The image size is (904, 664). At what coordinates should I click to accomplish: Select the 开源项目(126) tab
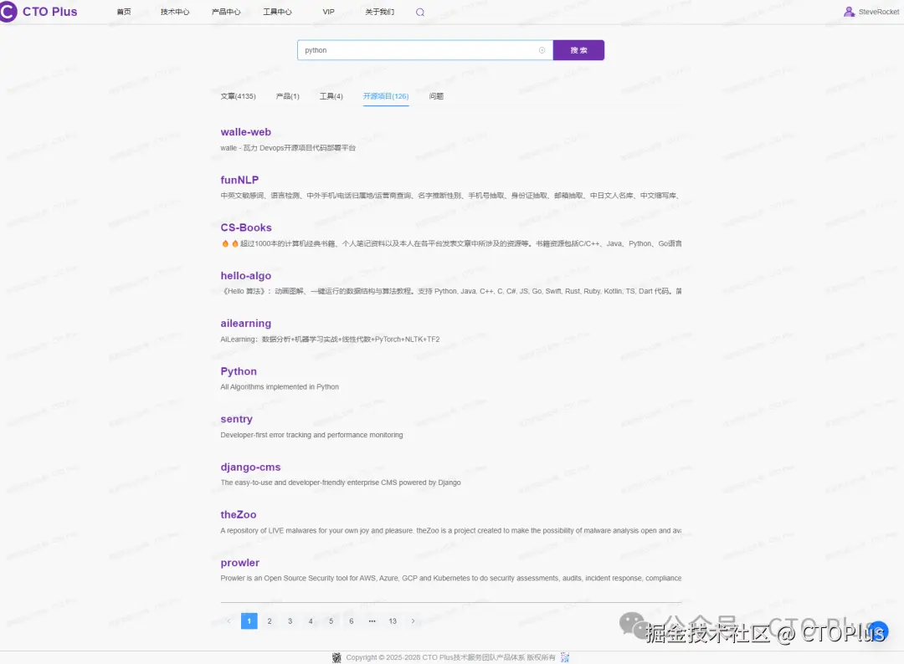point(386,96)
